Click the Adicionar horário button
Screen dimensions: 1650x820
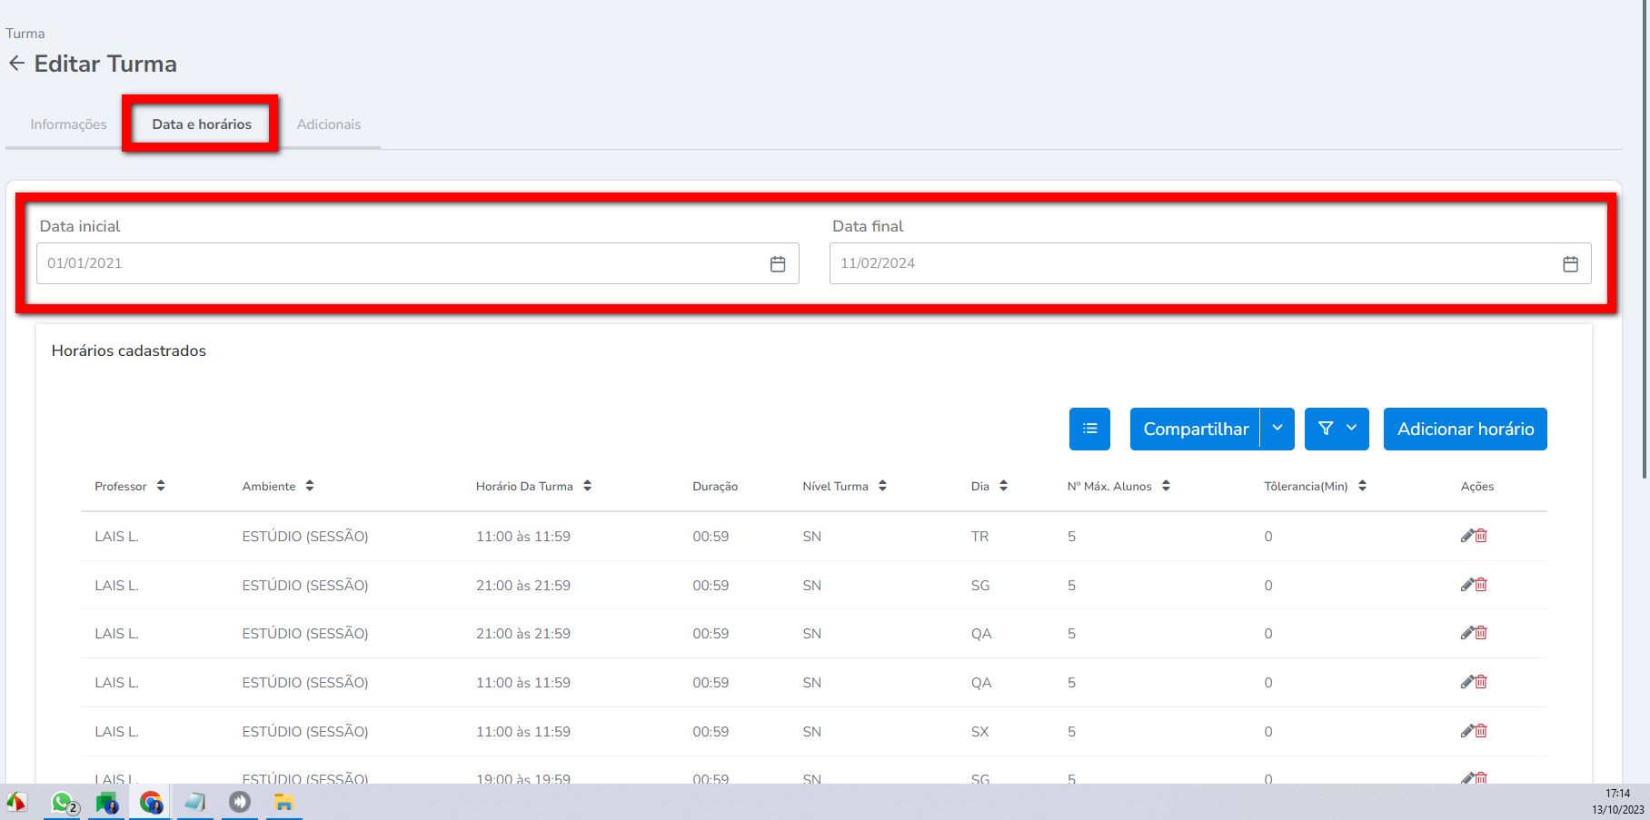click(1465, 429)
